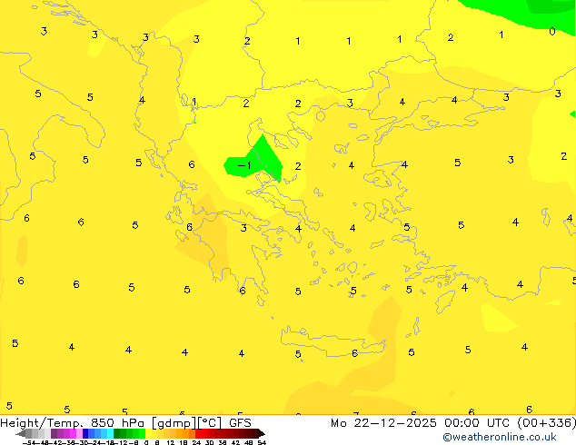The image size is (576, 445).
Task: Click the cyan swatch in color legend
Action: pyautogui.click(x=110, y=433)
